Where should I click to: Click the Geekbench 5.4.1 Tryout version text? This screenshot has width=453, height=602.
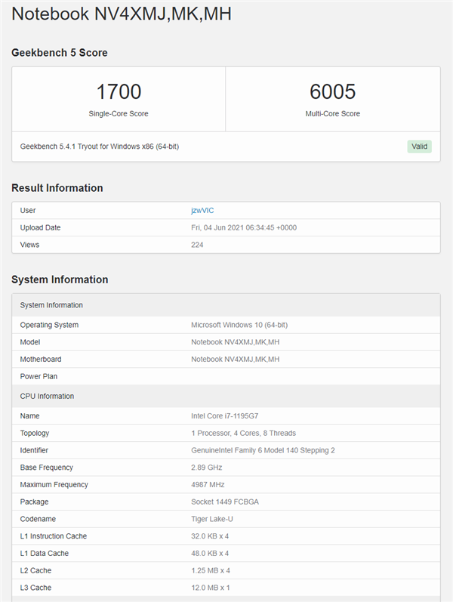click(100, 147)
